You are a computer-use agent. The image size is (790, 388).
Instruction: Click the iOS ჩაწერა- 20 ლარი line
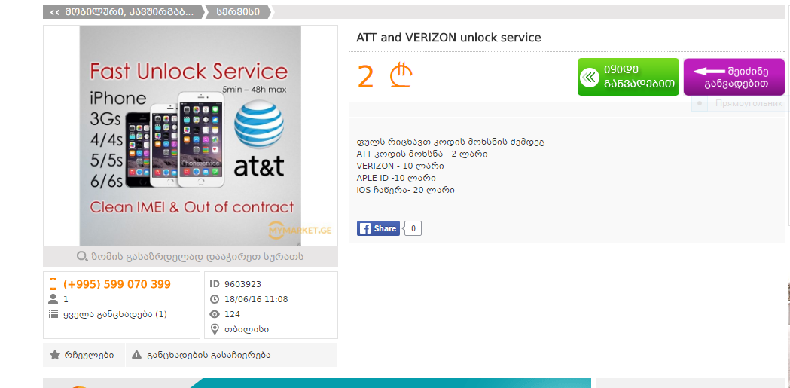point(406,190)
